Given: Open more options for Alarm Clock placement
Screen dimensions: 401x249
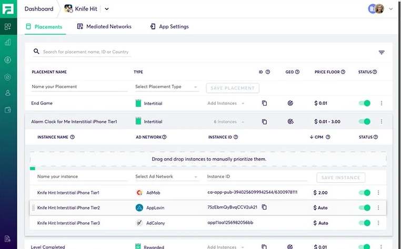Looking at the screenshot, I should tap(382, 121).
